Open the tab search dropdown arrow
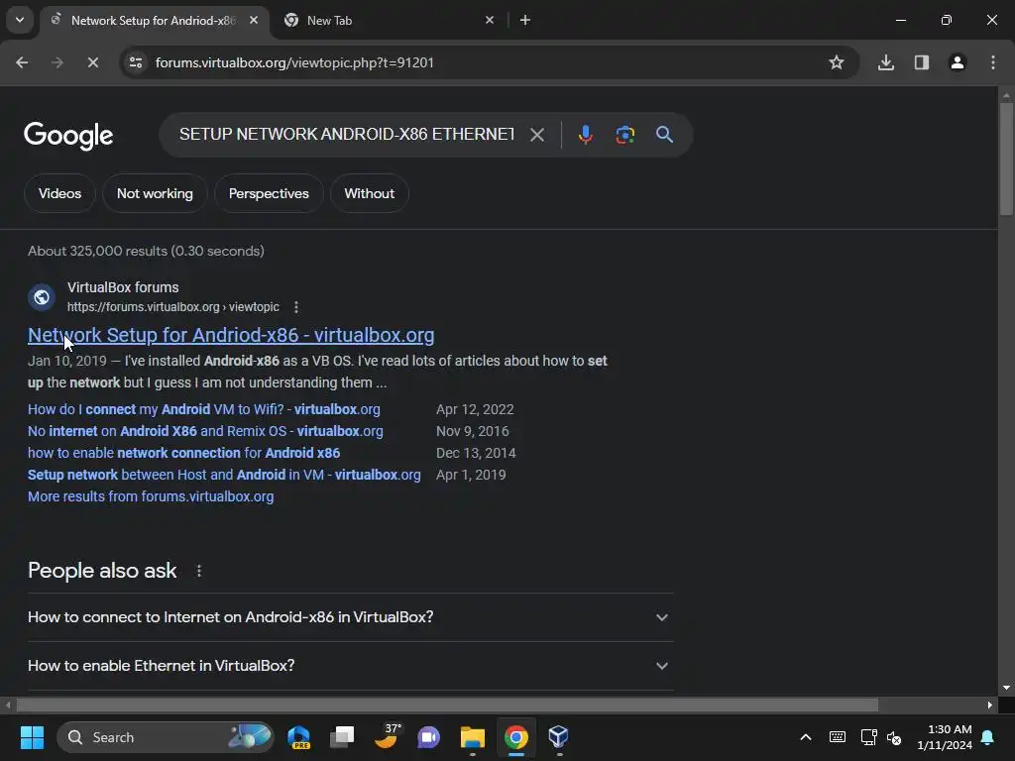 click(x=20, y=20)
